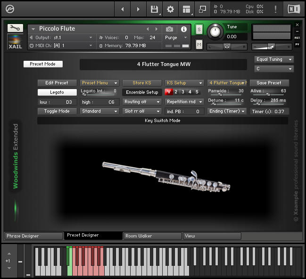Open snapshot view with camera icon
Screen dimensions: 306x279
tap(169, 29)
